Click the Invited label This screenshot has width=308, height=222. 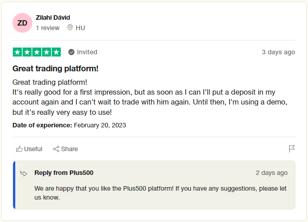pos(87,52)
